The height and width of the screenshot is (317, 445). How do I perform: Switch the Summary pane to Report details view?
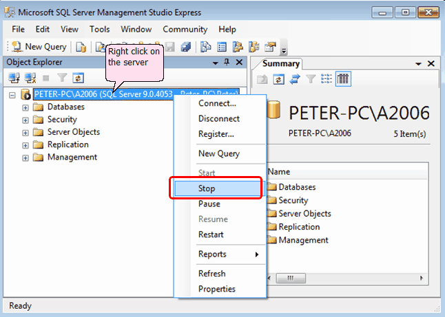coord(343,79)
